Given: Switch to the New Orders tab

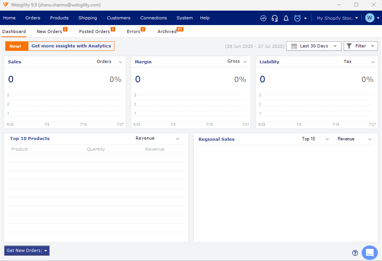Looking at the screenshot, I should point(49,31).
